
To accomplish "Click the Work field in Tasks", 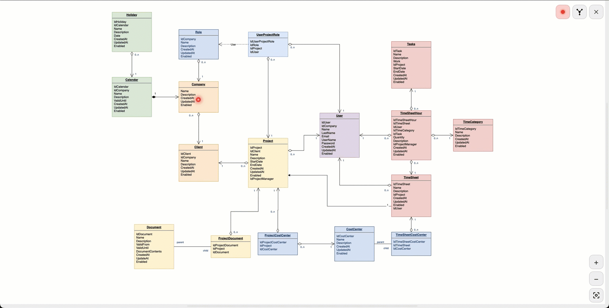I will click(397, 61).
